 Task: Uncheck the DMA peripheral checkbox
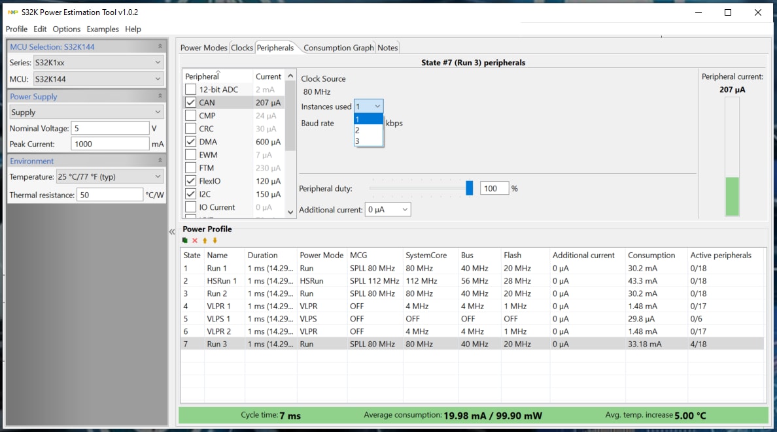point(190,142)
